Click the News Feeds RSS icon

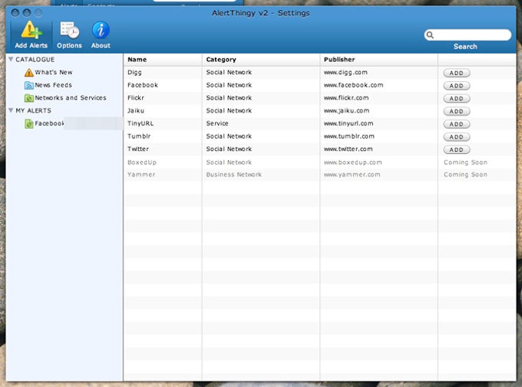pyautogui.click(x=29, y=85)
